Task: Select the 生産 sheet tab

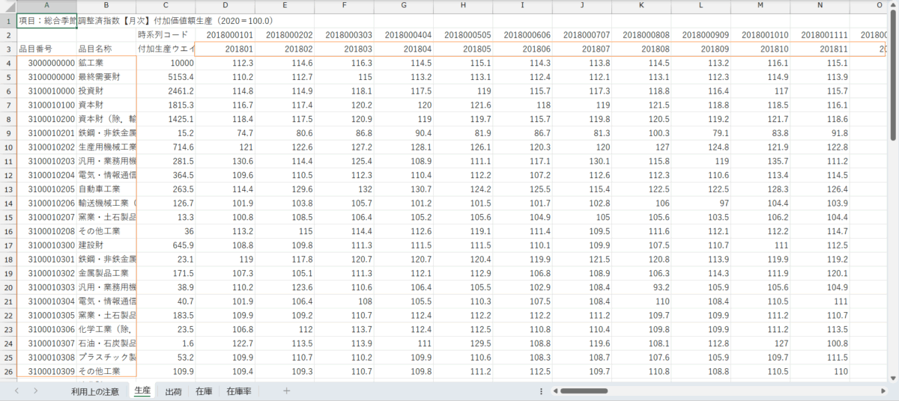Action: pos(142,391)
